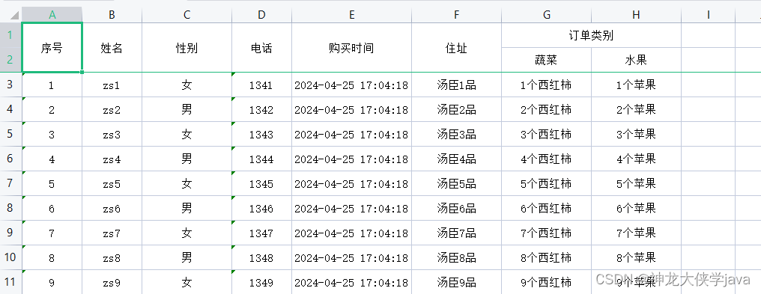Select the cell containing zs5
The height and width of the screenshot is (294, 761).
click(112, 184)
